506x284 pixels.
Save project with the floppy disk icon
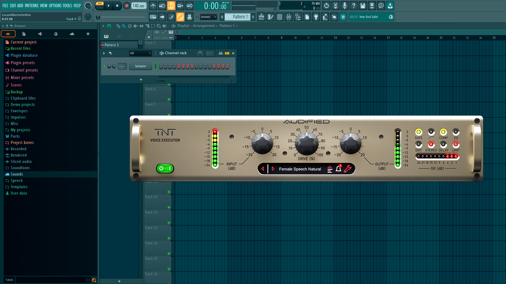(x=363, y=6)
